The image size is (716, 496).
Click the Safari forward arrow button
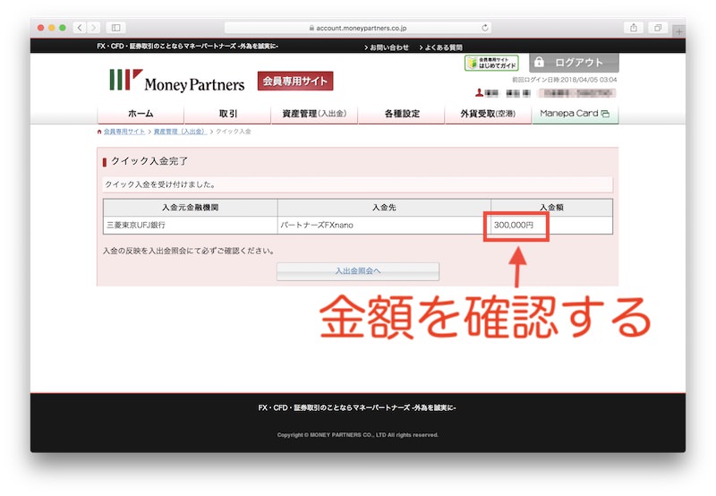(94, 28)
